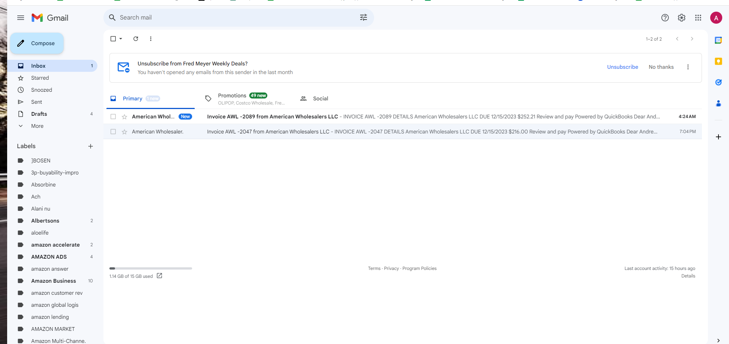Image resolution: width=729 pixels, height=344 pixels.
Task: Create a new label plus icon
Action: [91, 146]
